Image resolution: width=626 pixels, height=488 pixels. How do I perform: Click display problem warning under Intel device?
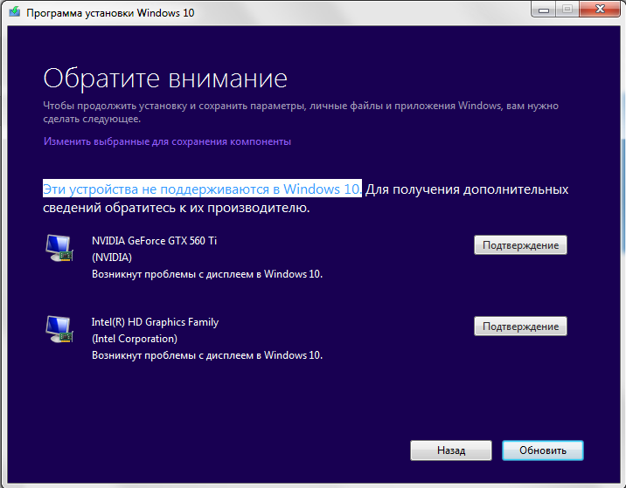207,355
